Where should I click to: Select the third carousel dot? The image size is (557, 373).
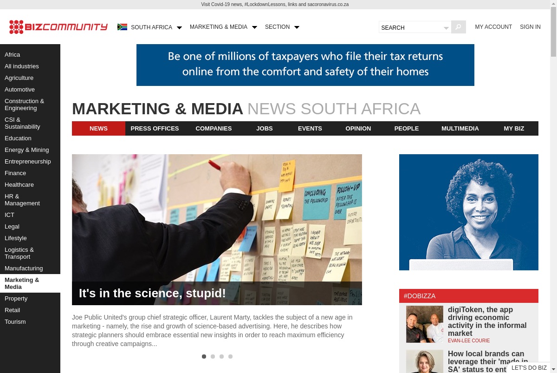pos(221,357)
